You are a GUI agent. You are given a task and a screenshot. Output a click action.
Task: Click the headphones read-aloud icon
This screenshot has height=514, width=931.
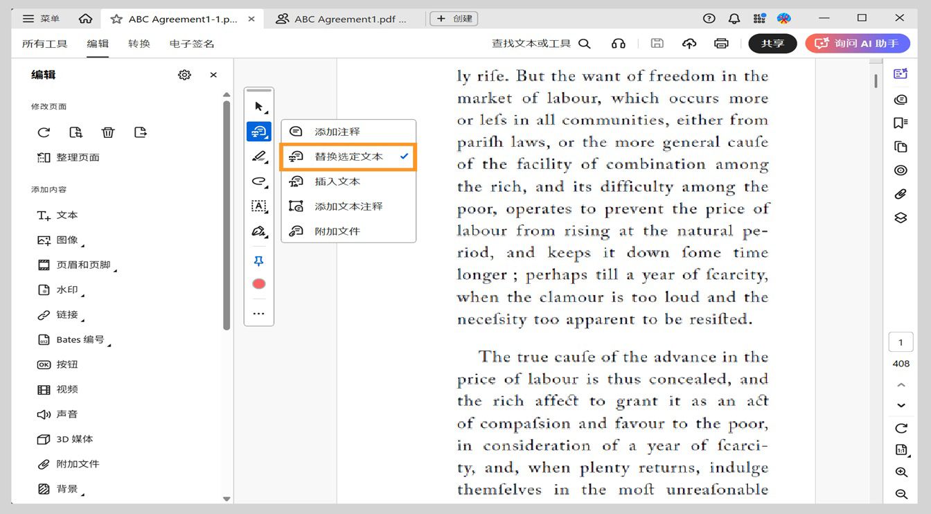coord(619,44)
